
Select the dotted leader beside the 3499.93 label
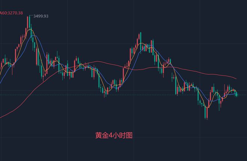coord(31,15)
